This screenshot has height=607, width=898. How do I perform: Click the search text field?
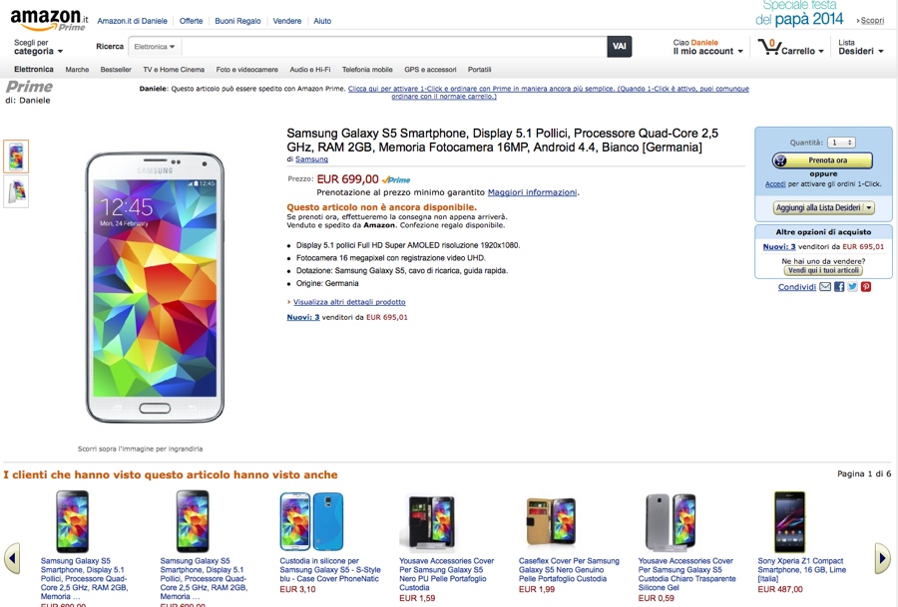pos(394,47)
